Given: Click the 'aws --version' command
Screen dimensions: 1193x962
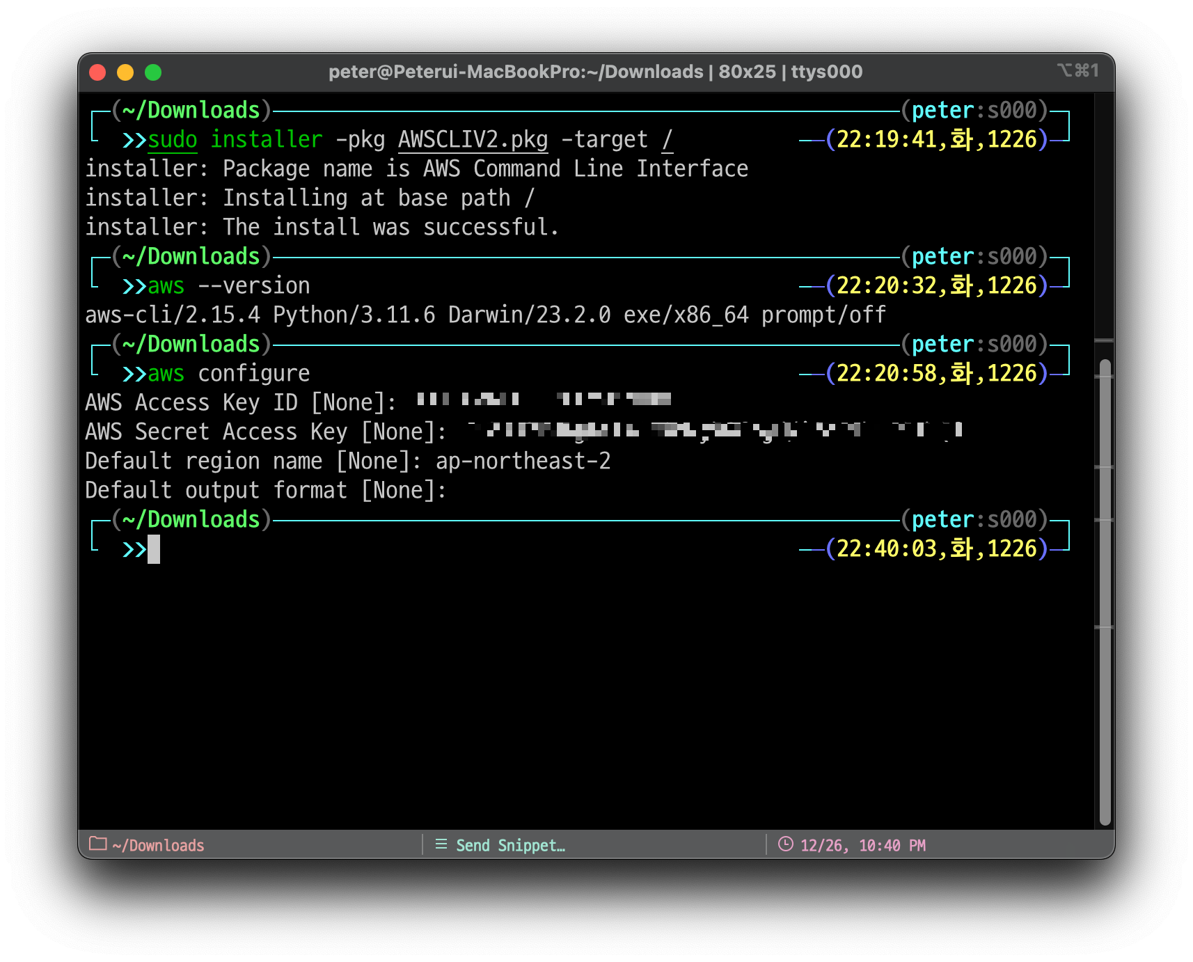Looking at the screenshot, I should (x=228, y=286).
